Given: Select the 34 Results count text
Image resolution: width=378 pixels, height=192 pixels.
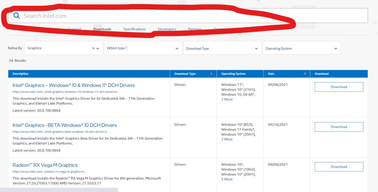Looking at the screenshot, I should [x=18, y=61].
